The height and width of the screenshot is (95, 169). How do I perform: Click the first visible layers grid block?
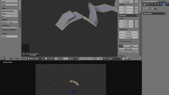tap(82, 59)
